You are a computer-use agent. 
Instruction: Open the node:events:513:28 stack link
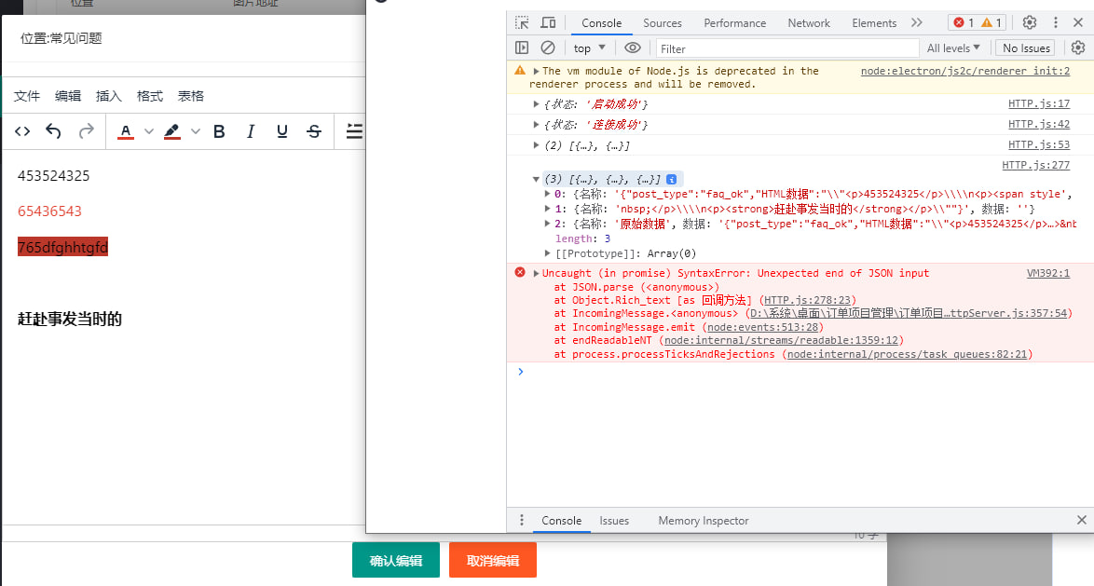point(762,327)
